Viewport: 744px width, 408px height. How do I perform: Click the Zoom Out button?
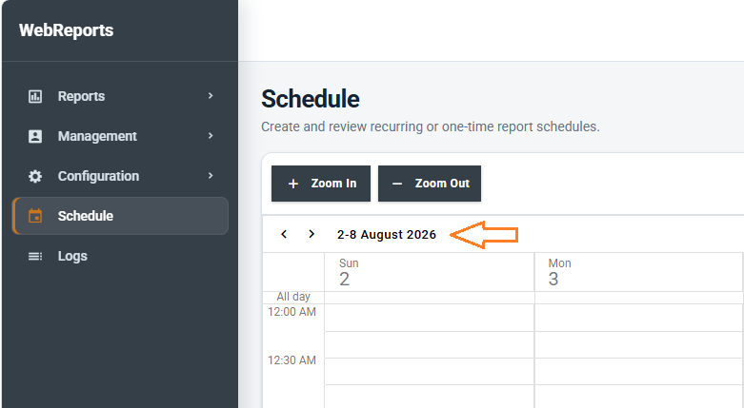tap(430, 184)
